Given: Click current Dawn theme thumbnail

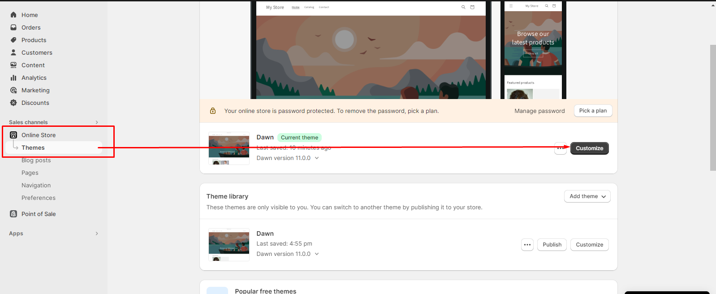Looking at the screenshot, I should coord(229,148).
